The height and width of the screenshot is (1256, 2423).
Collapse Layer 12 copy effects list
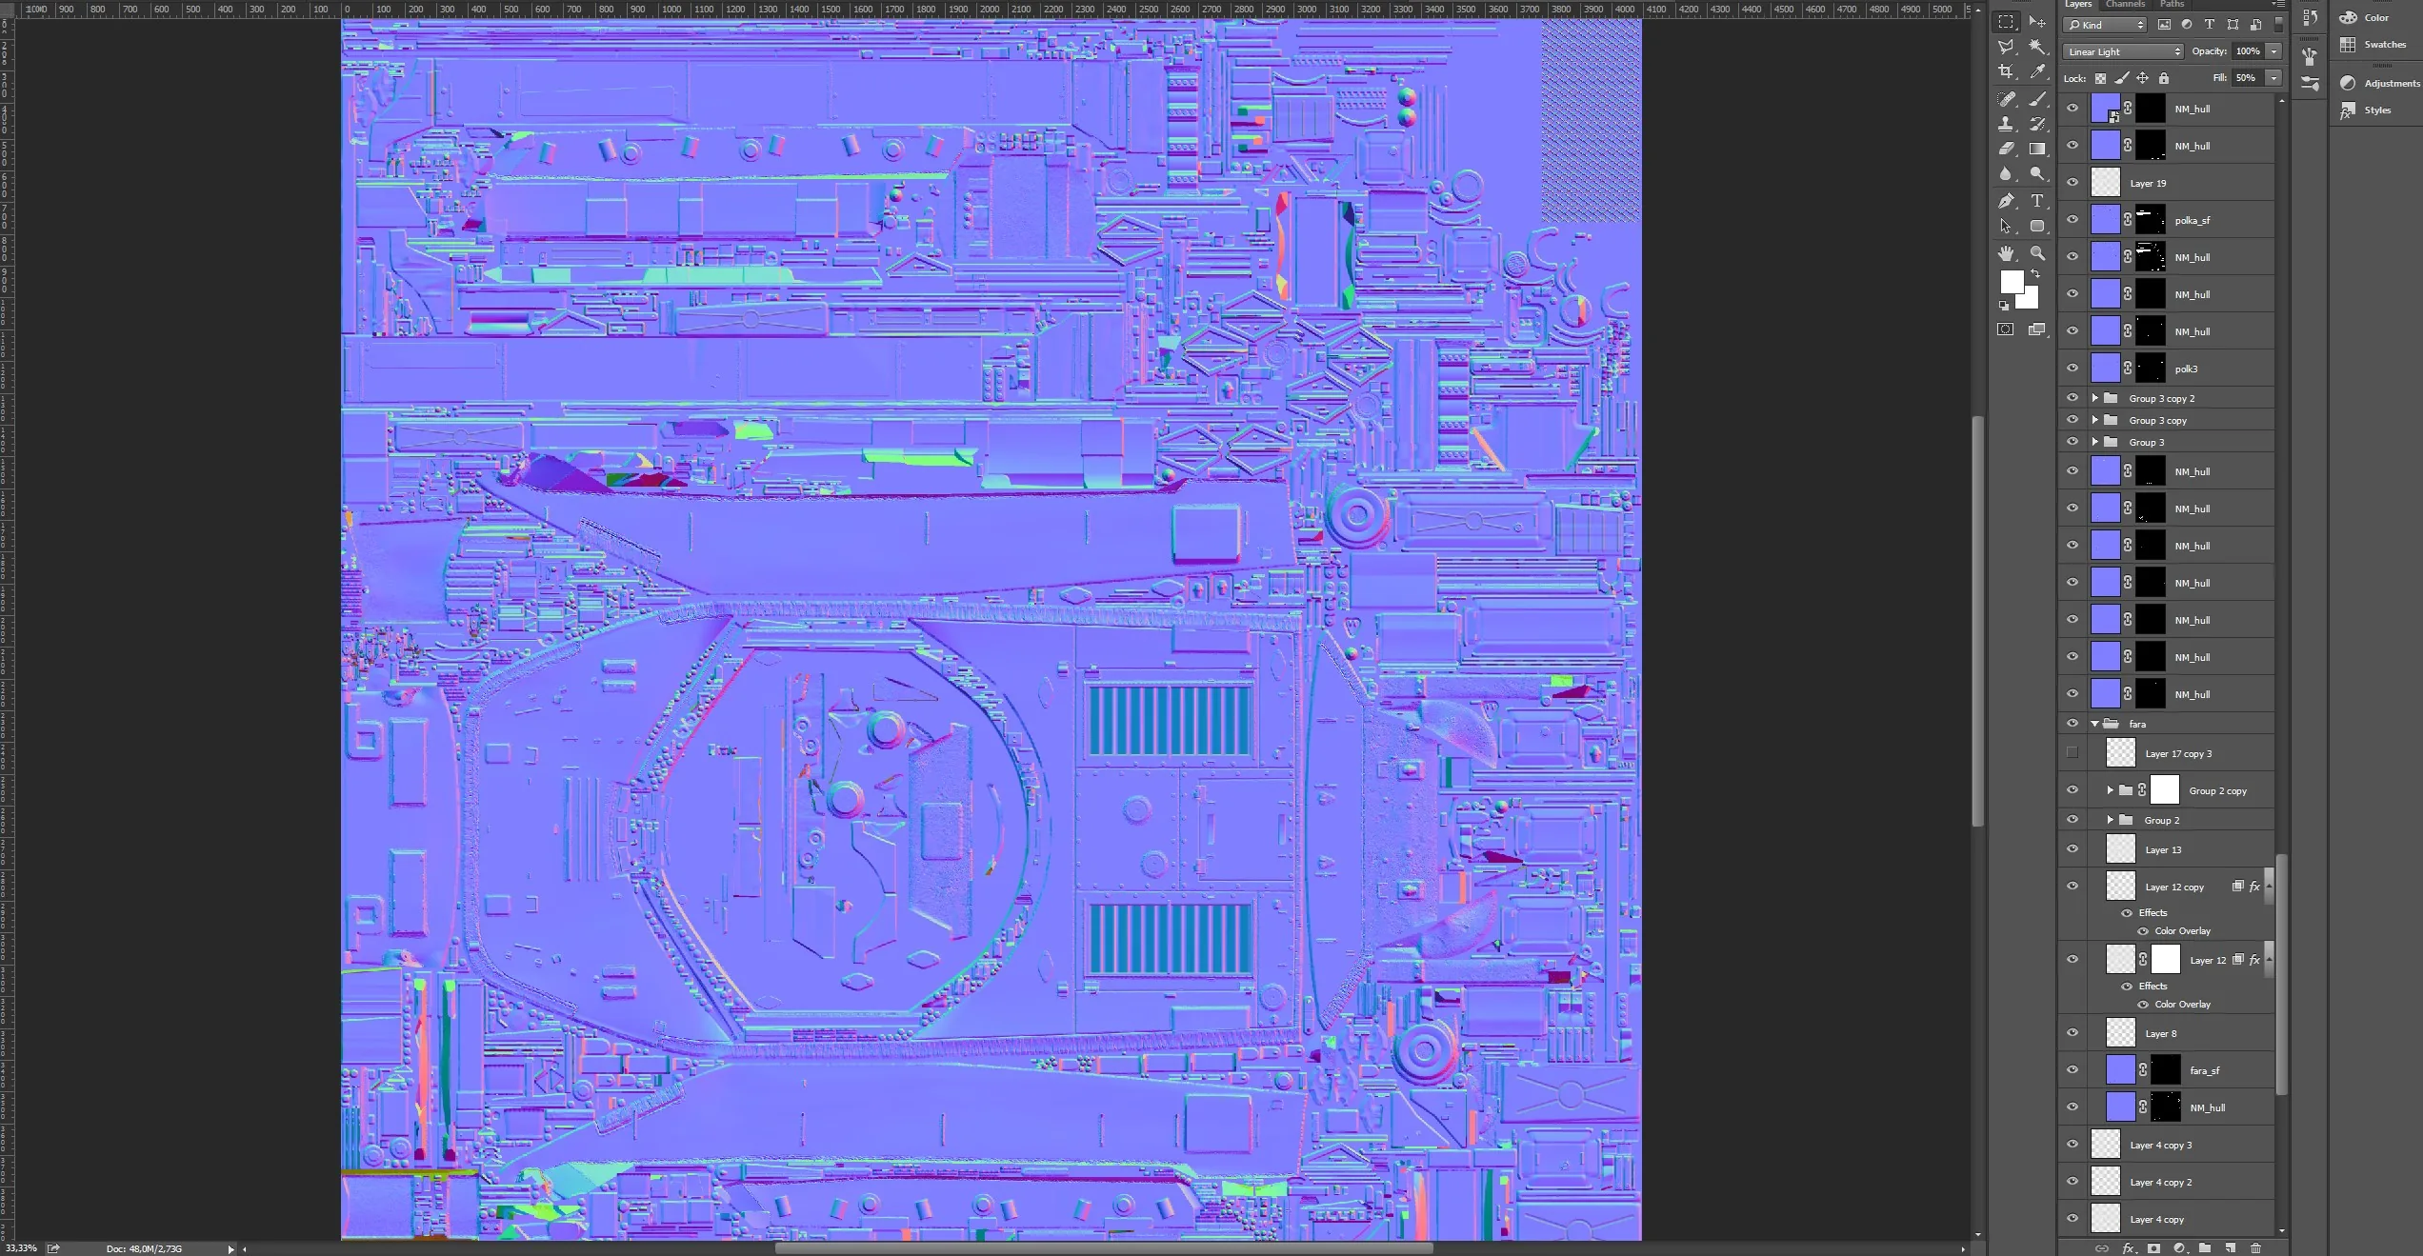point(2269,887)
